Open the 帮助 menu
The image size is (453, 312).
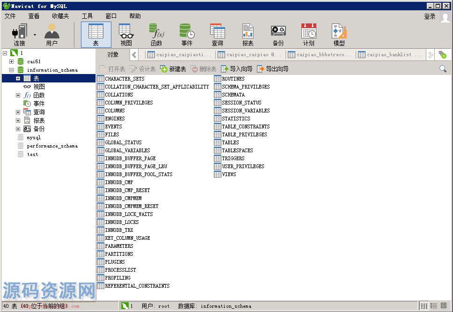click(x=135, y=16)
